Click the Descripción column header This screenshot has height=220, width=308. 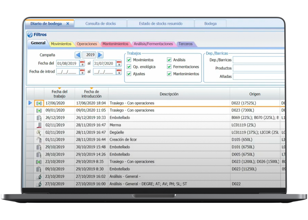[169, 94]
